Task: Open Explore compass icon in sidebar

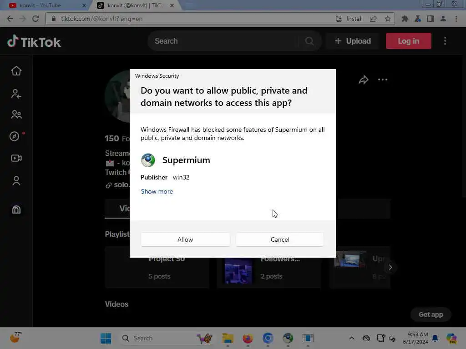Action: click(15, 136)
